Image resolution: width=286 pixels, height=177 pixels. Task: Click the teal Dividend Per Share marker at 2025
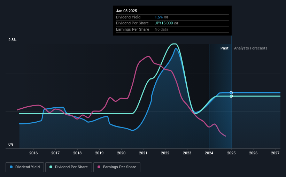tap(231, 96)
